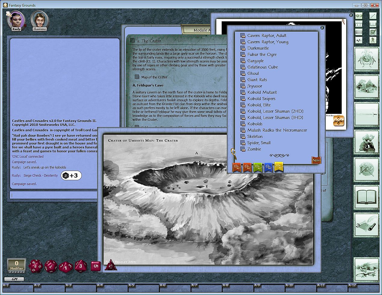Image resolution: width=382 pixels, height=295 pixels.
Task: Click hotkey slot A-12
Action: point(363,287)
